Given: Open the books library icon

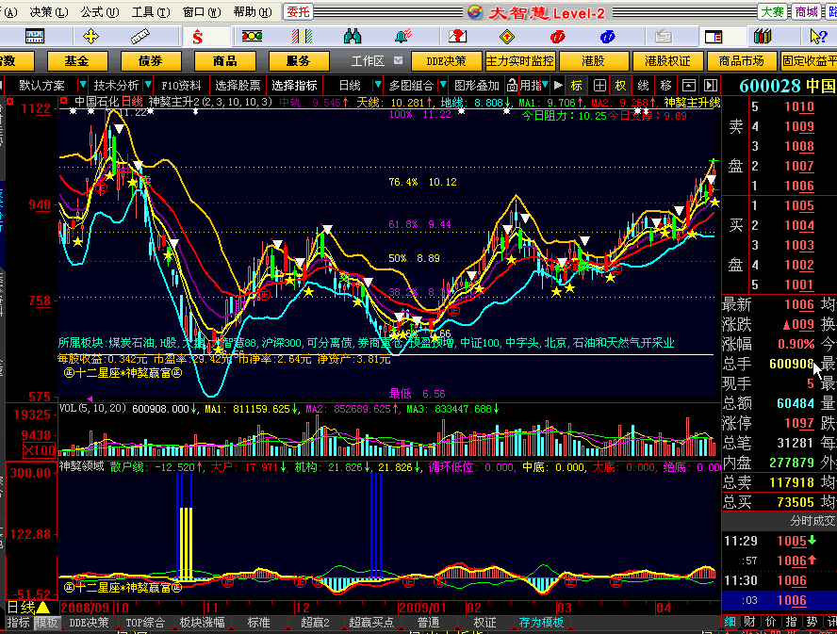Looking at the screenshot, I should click(763, 37).
